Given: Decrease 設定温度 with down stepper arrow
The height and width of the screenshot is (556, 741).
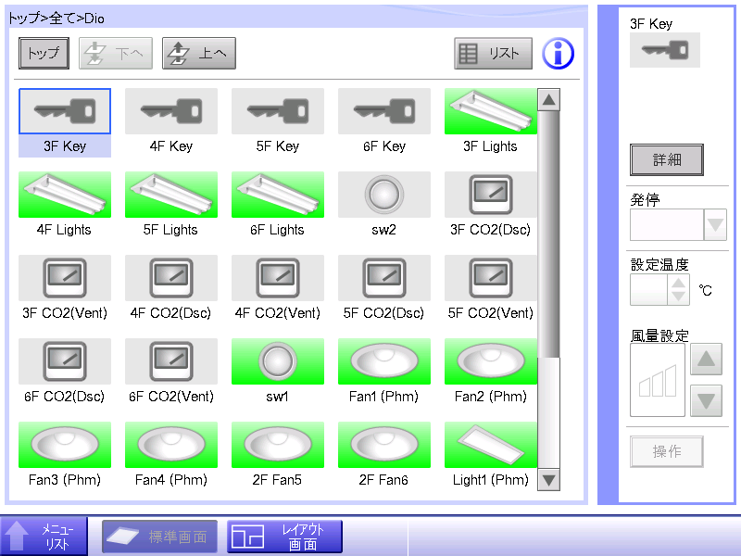Looking at the screenshot, I should pyautogui.click(x=679, y=297).
